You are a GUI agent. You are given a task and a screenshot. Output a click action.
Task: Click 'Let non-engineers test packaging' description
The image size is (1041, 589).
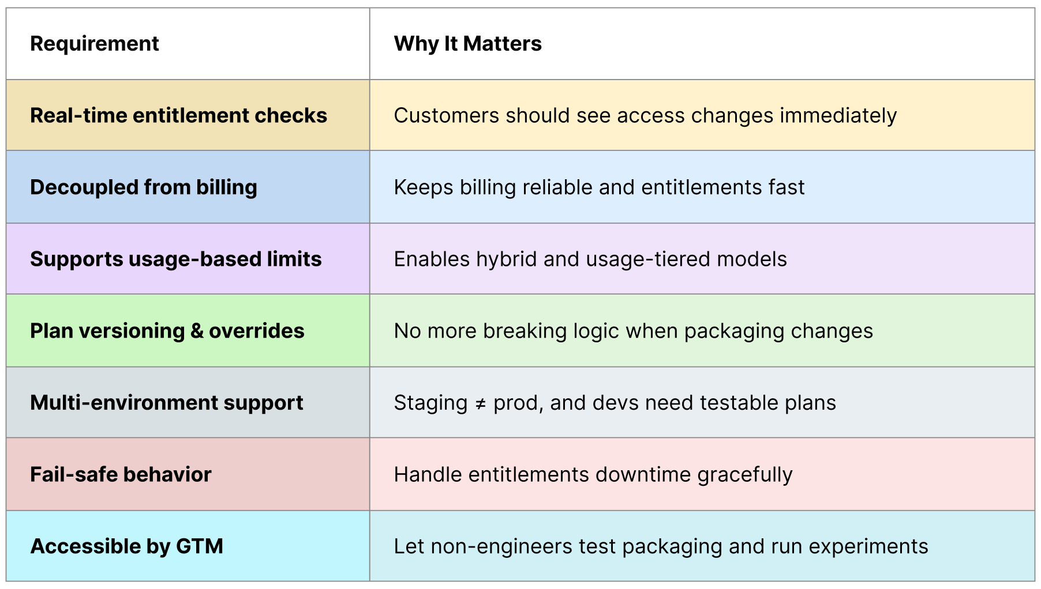point(661,546)
